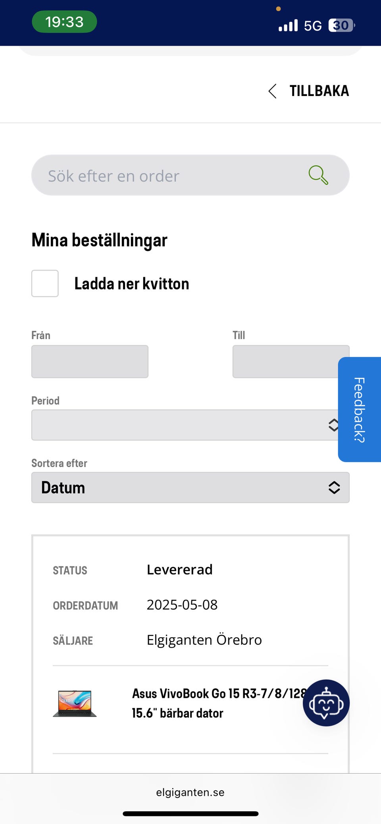The height and width of the screenshot is (824, 381).
Task: Click the Datum dropdown up-down arrows
Action: click(x=334, y=488)
